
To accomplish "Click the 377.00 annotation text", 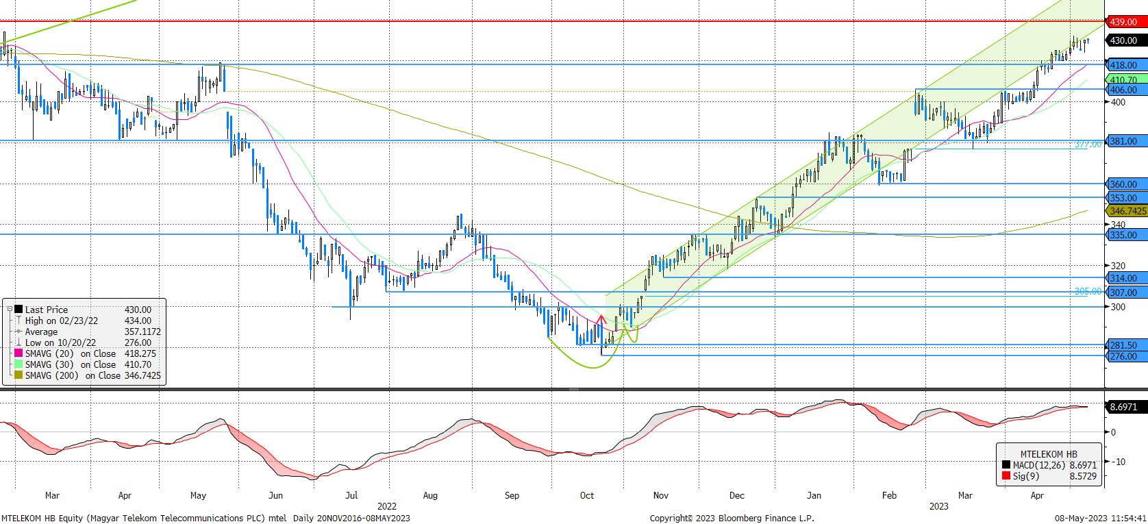I will (x=1088, y=144).
